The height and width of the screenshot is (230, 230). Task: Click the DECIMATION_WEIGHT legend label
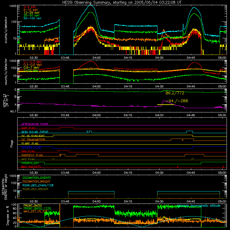tap(37, 182)
